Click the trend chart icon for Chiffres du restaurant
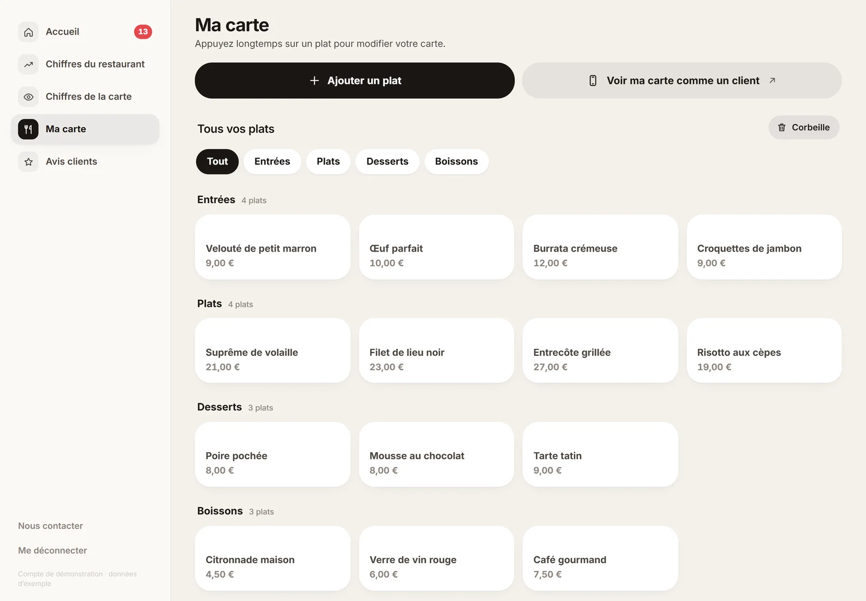 [28, 64]
